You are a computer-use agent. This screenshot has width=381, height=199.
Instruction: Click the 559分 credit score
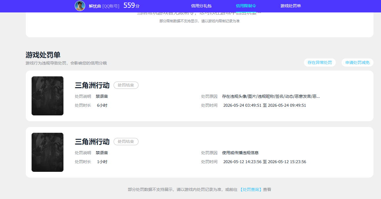pos(132,5)
